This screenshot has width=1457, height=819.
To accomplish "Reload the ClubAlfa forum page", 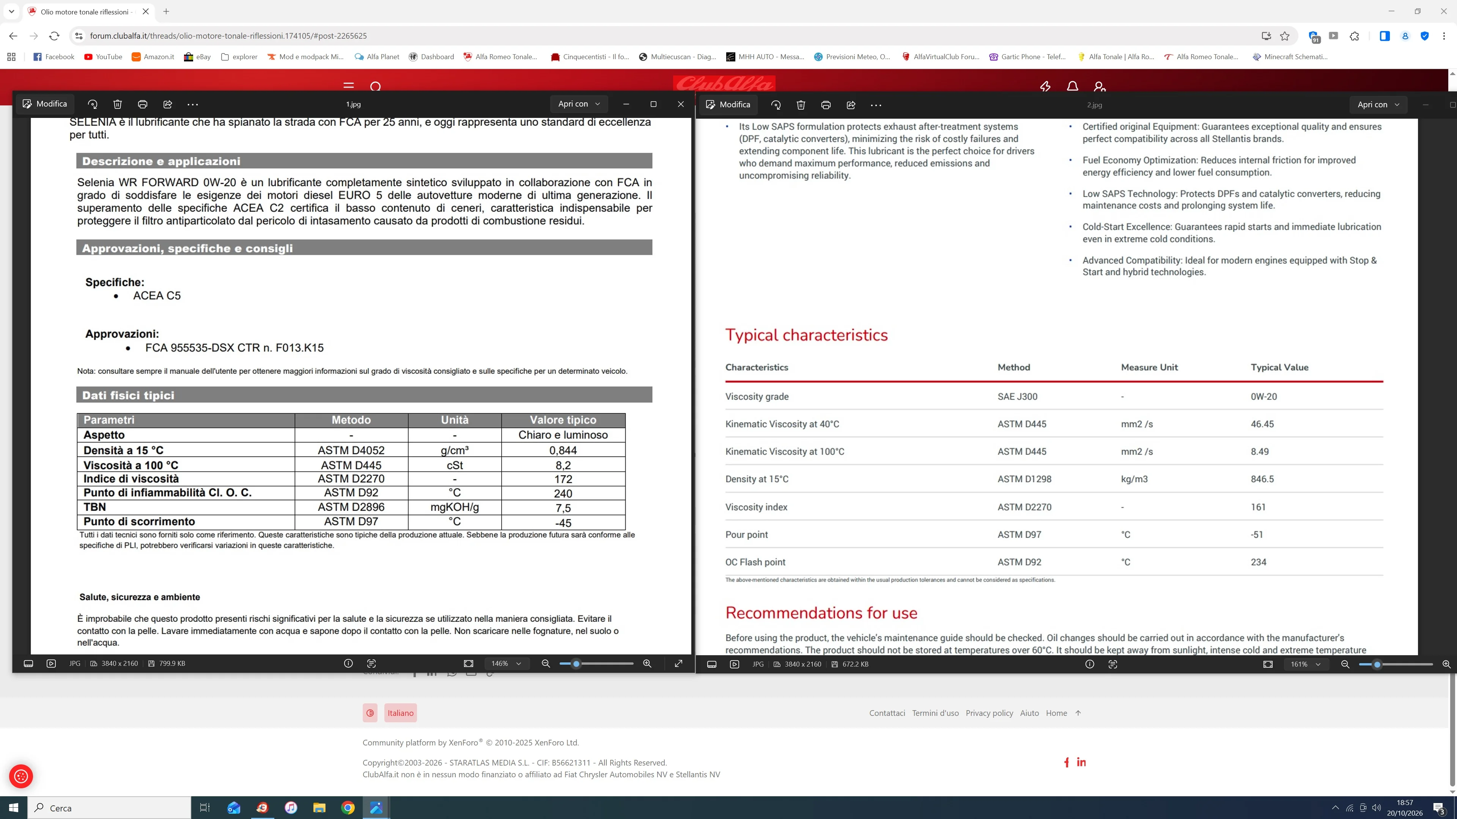I will [x=54, y=36].
